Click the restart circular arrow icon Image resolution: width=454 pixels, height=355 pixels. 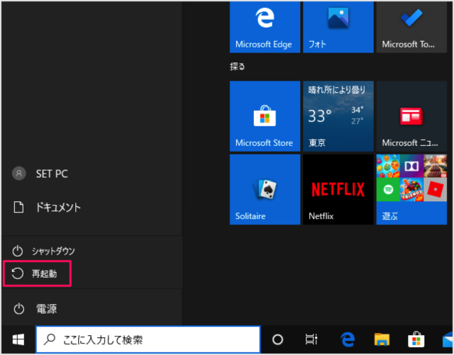(17, 274)
